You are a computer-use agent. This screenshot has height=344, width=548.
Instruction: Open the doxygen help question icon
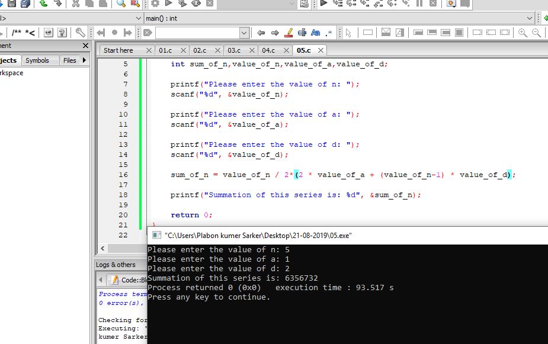tap(62, 33)
